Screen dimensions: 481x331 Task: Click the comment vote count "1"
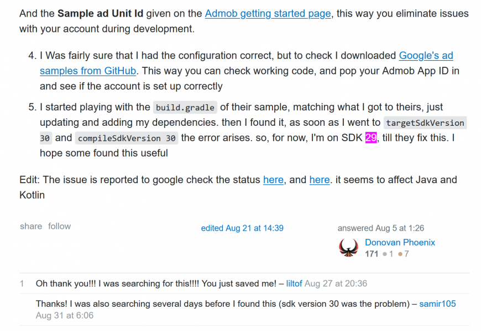tap(22, 284)
